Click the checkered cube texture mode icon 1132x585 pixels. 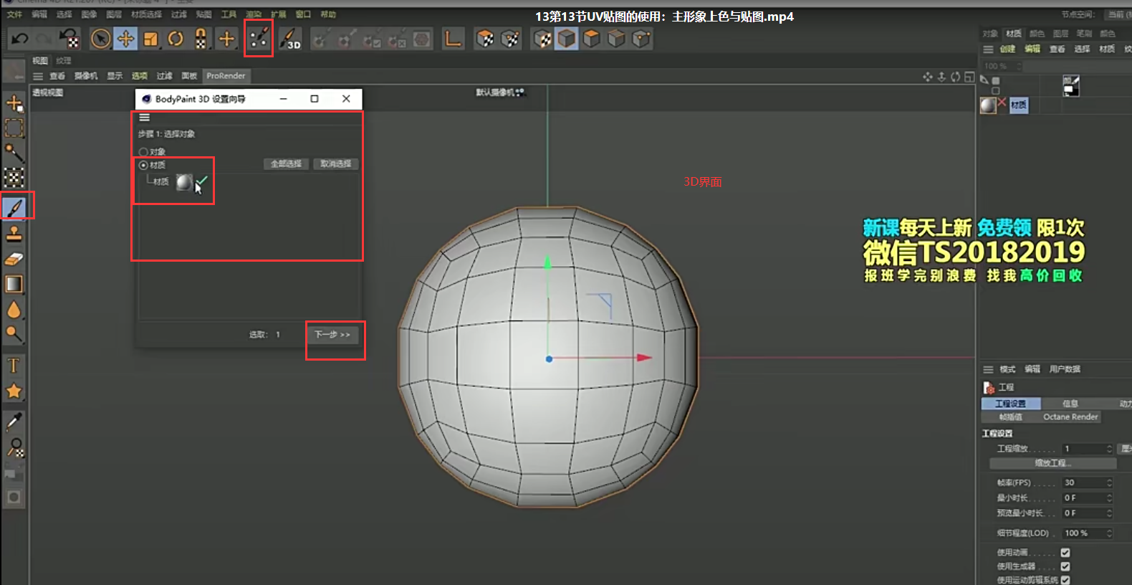543,39
